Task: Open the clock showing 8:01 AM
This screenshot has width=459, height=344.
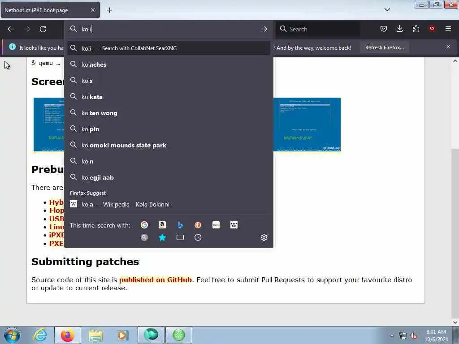Action: click(436, 335)
